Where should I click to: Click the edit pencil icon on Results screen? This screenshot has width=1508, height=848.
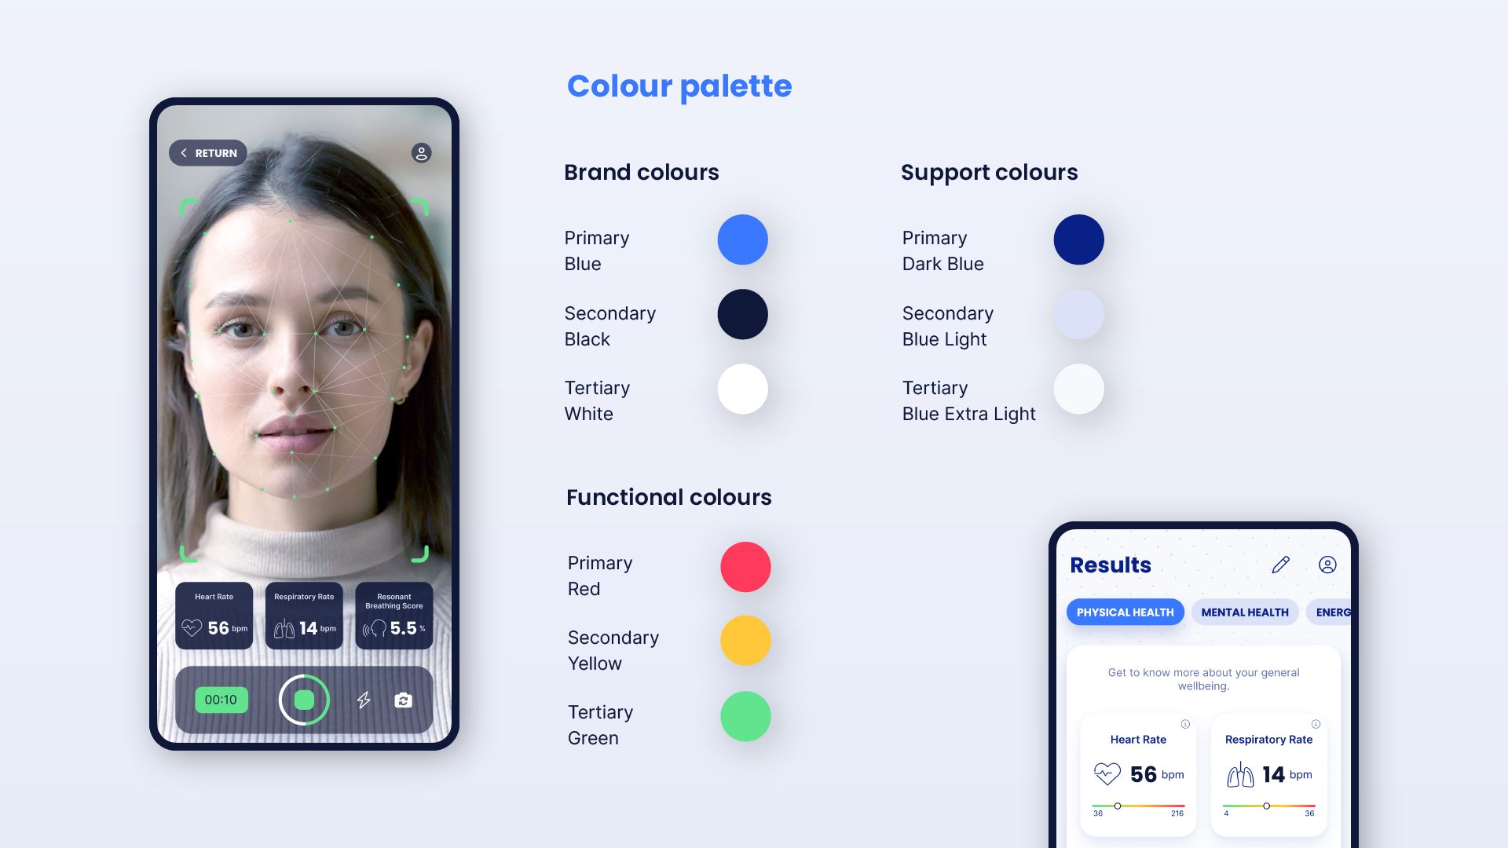click(1281, 563)
